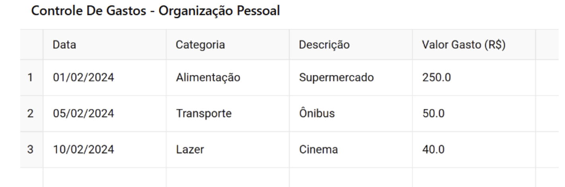The height and width of the screenshot is (187, 565).
Task: Select the Lazer category cell
Action: click(x=228, y=150)
